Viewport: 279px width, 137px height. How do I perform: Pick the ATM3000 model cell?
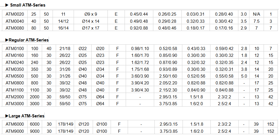click(x=15, y=103)
